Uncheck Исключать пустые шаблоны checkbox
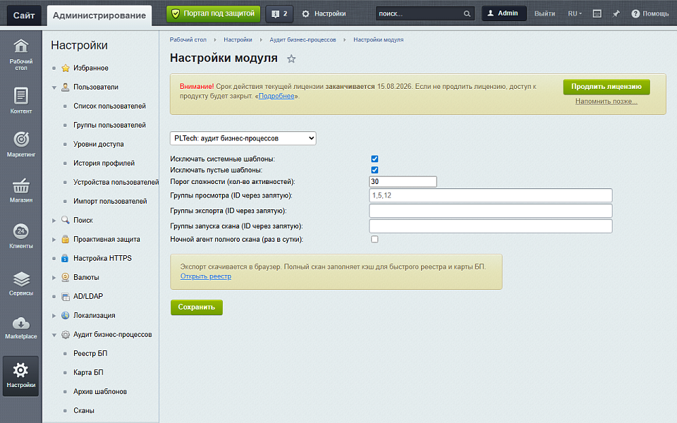The image size is (677, 423). (x=374, y=170)
